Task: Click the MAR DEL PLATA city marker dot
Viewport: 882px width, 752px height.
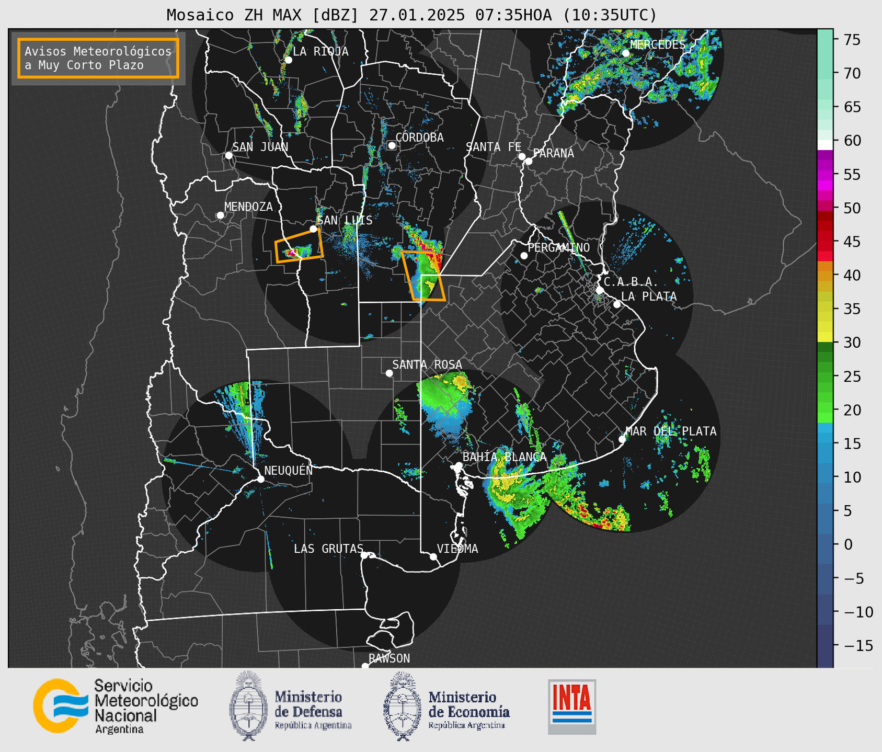Action: 622,439
